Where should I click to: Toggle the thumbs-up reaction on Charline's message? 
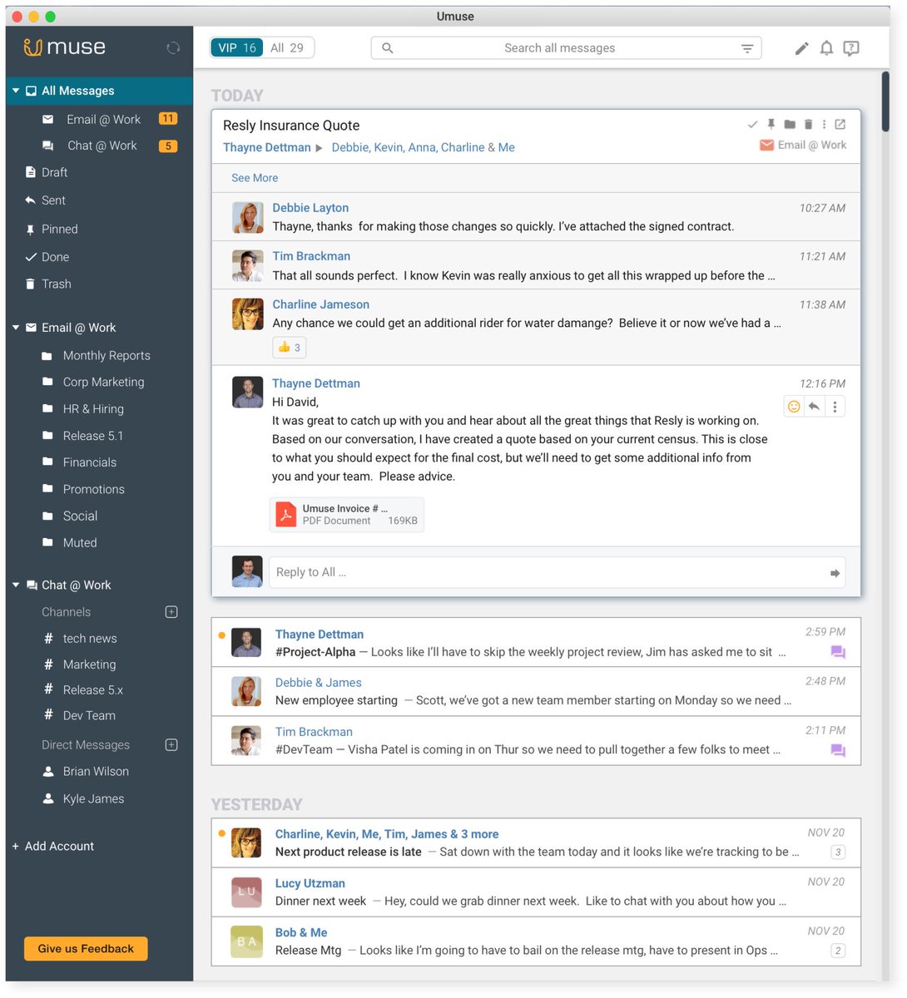(289, 347)
